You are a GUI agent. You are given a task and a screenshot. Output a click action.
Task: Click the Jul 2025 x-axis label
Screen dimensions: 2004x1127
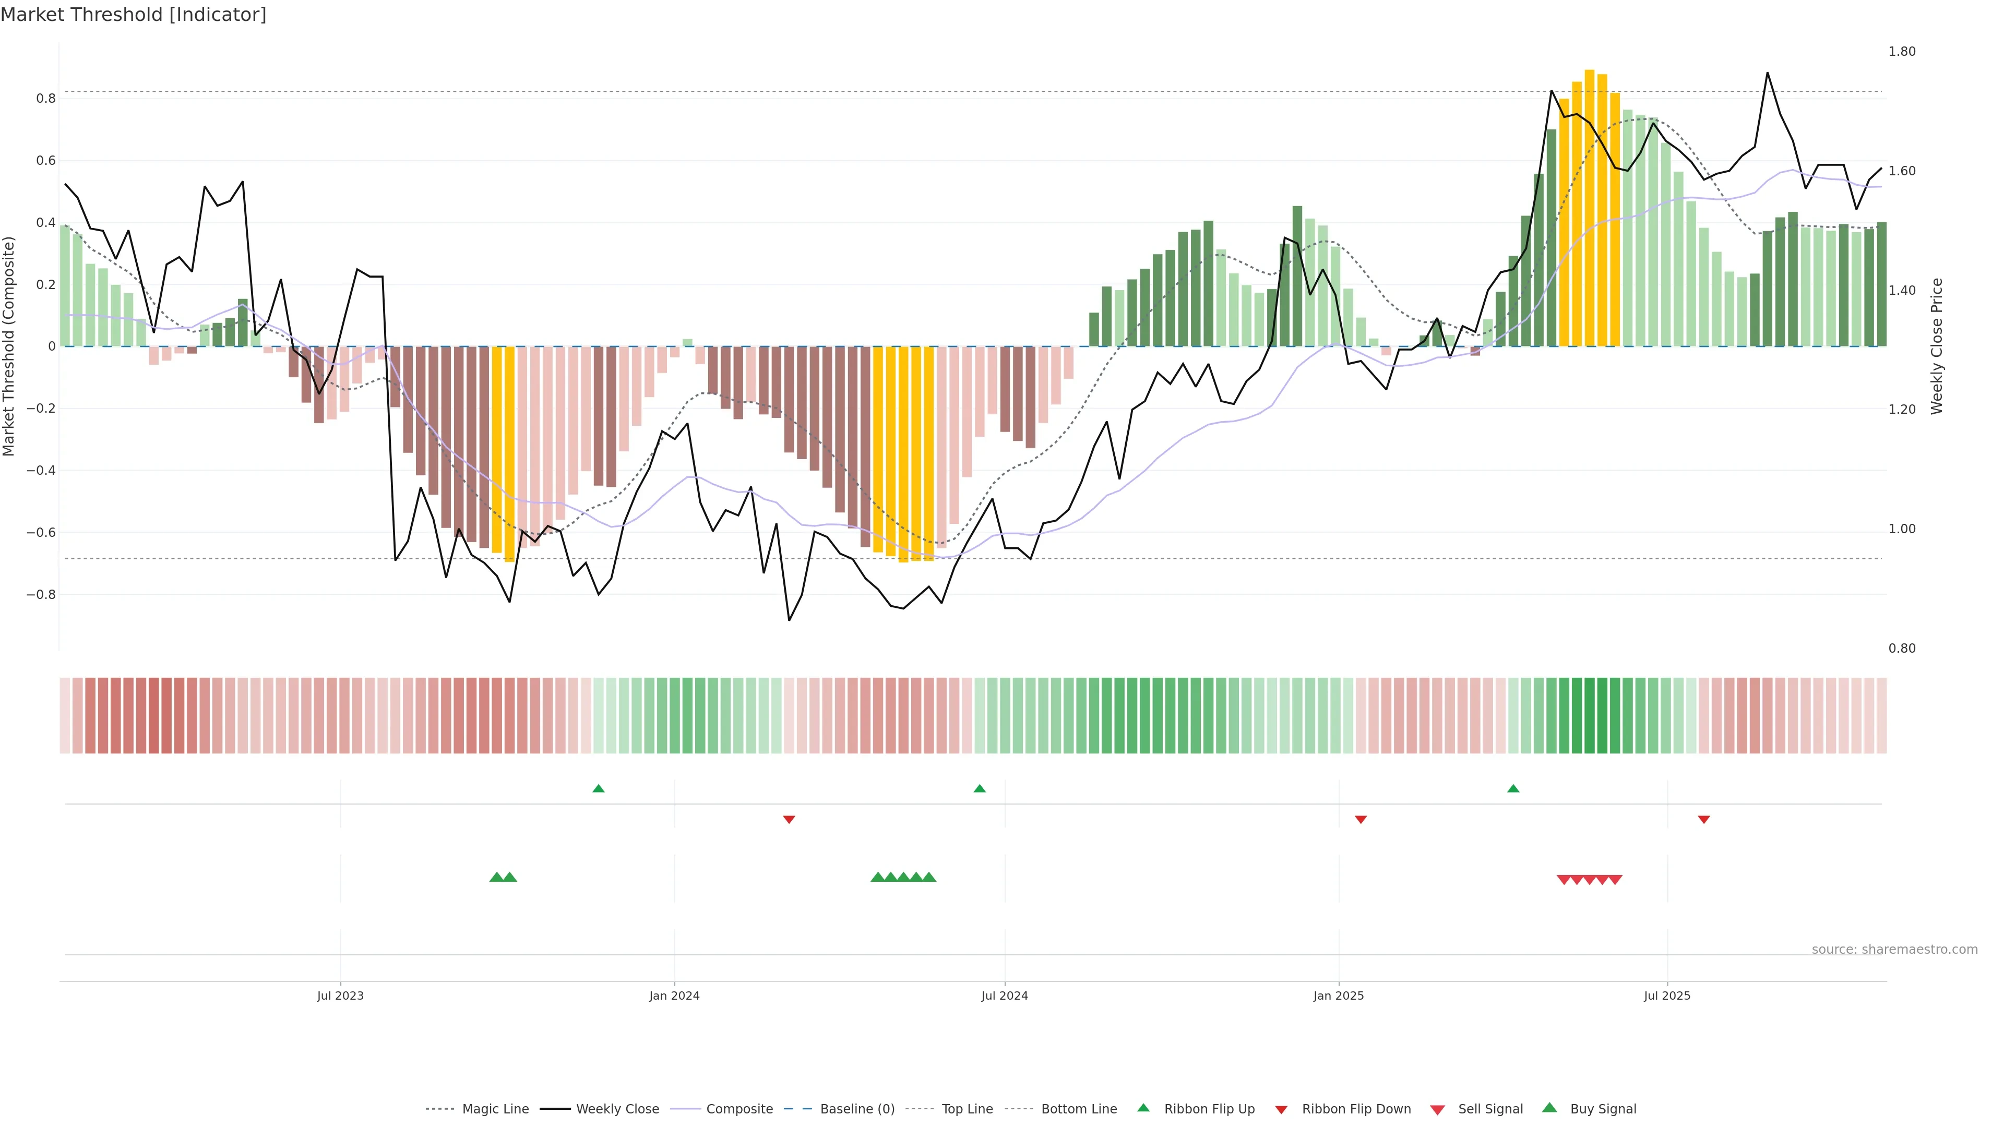[1667, 996]
